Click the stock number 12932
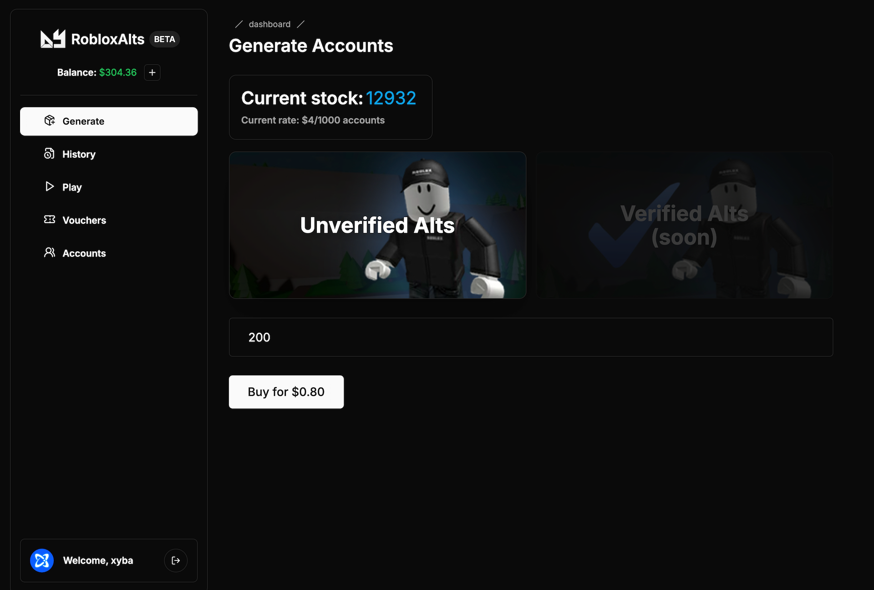The height and width of the screenshot is (590, 874). (x=391, y=98)
